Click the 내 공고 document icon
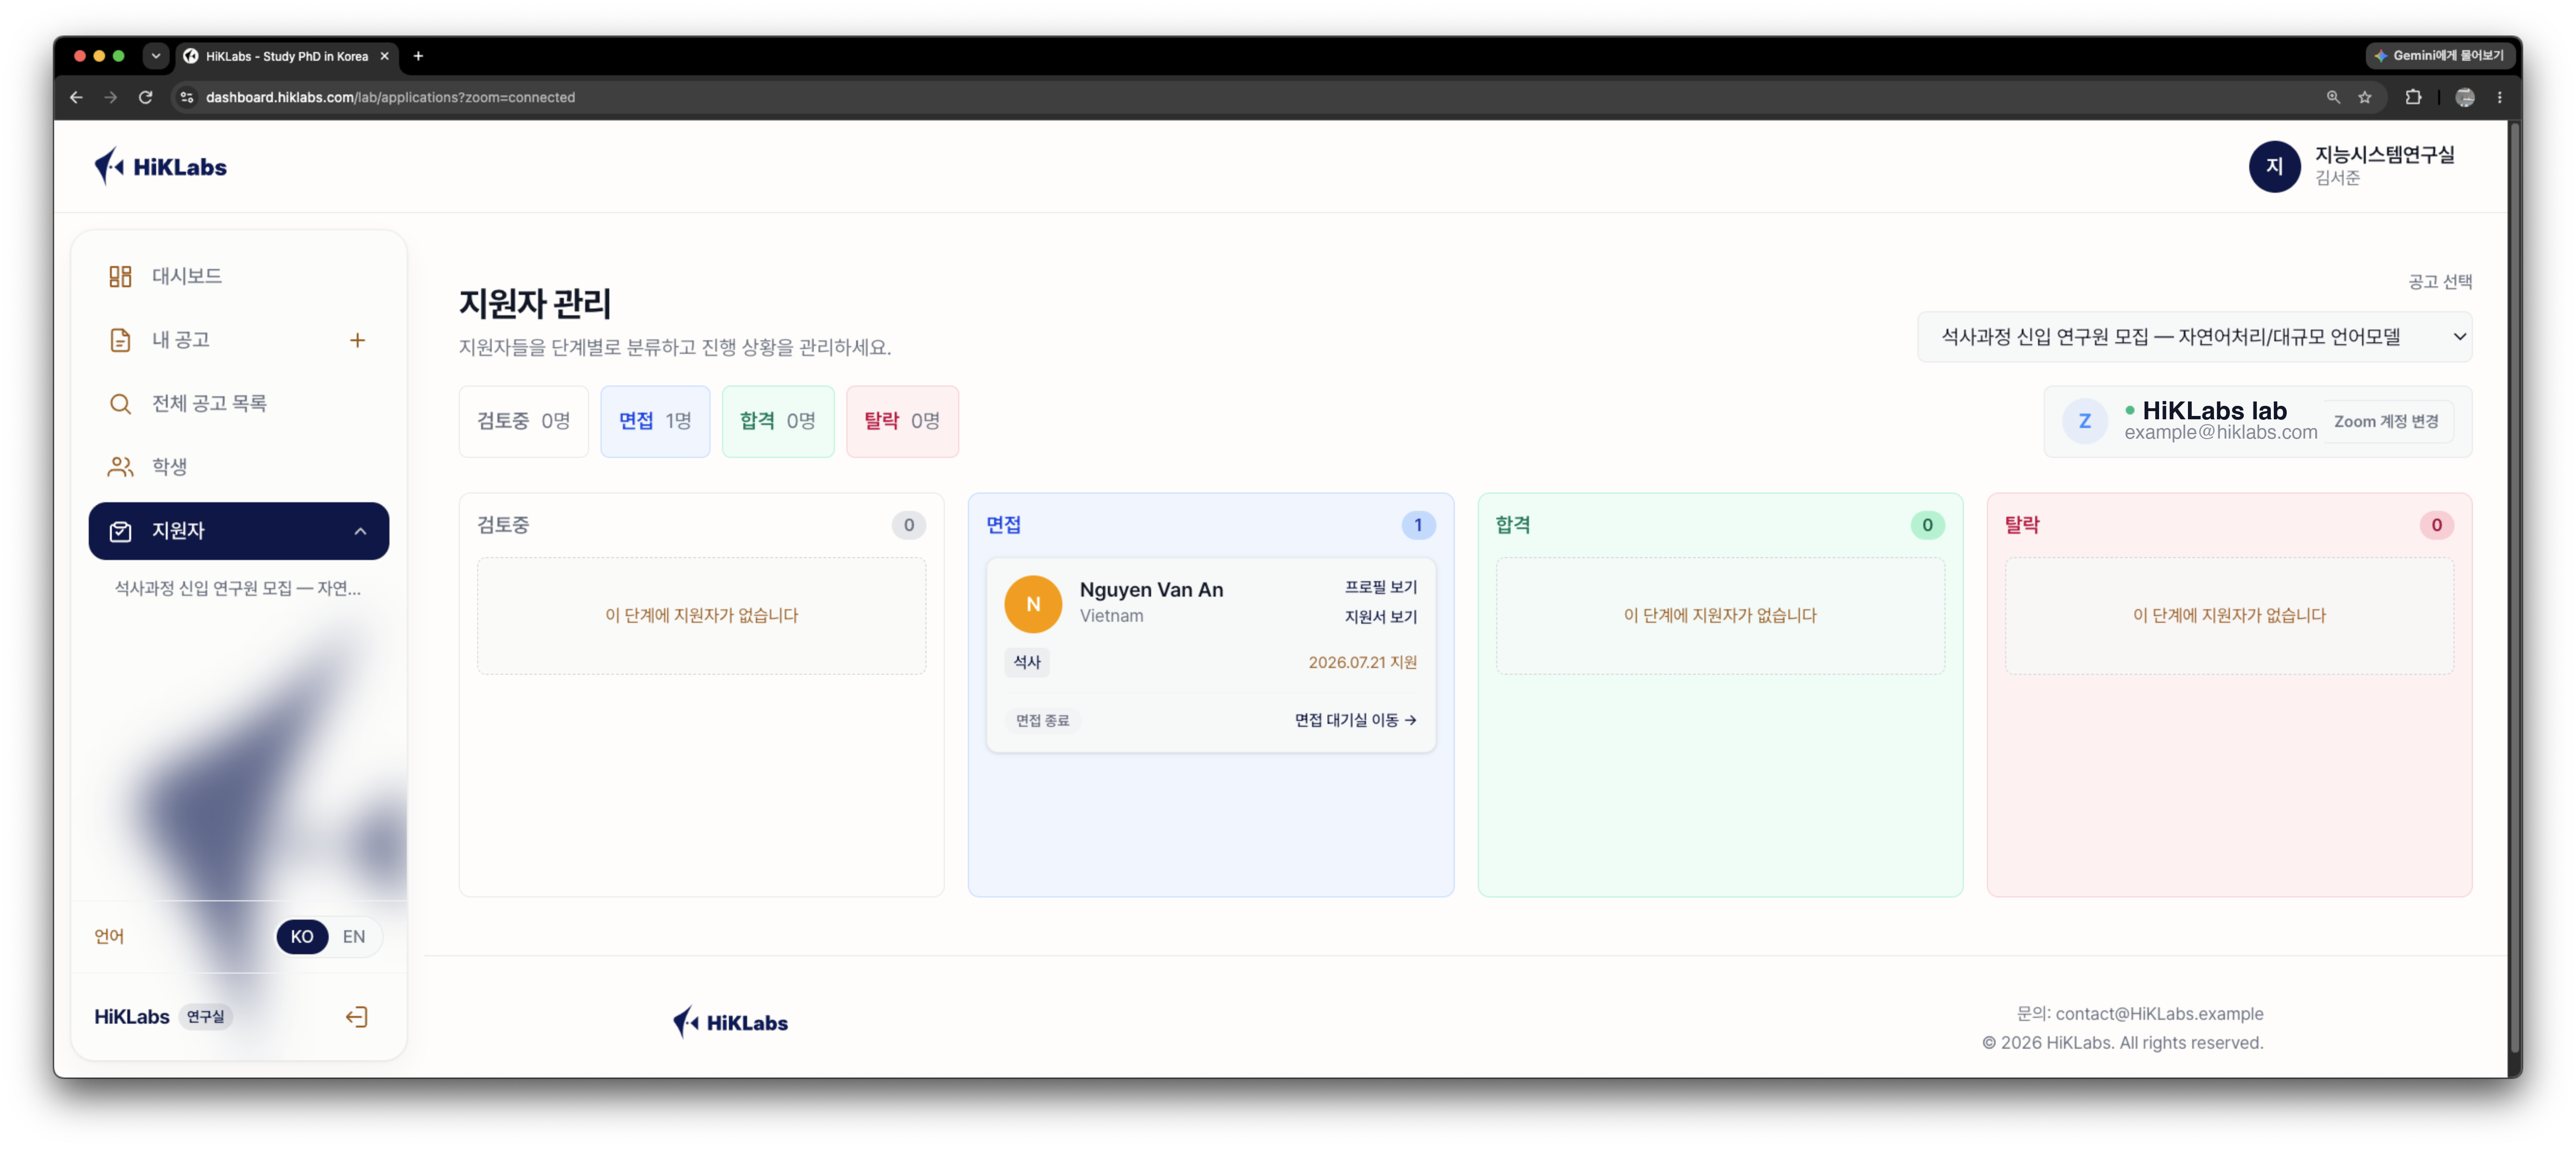2576x1149 pixels. point(120,340)
